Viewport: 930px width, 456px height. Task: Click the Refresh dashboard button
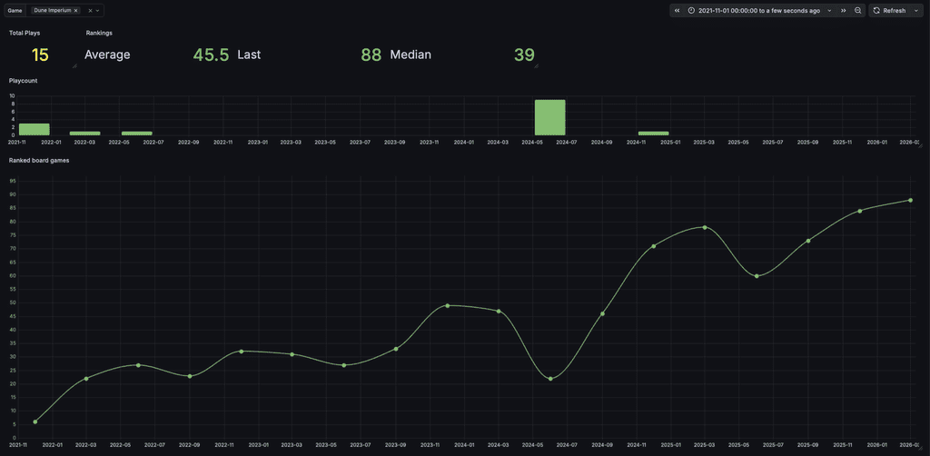pyautogui.click(x=889, y=11)
